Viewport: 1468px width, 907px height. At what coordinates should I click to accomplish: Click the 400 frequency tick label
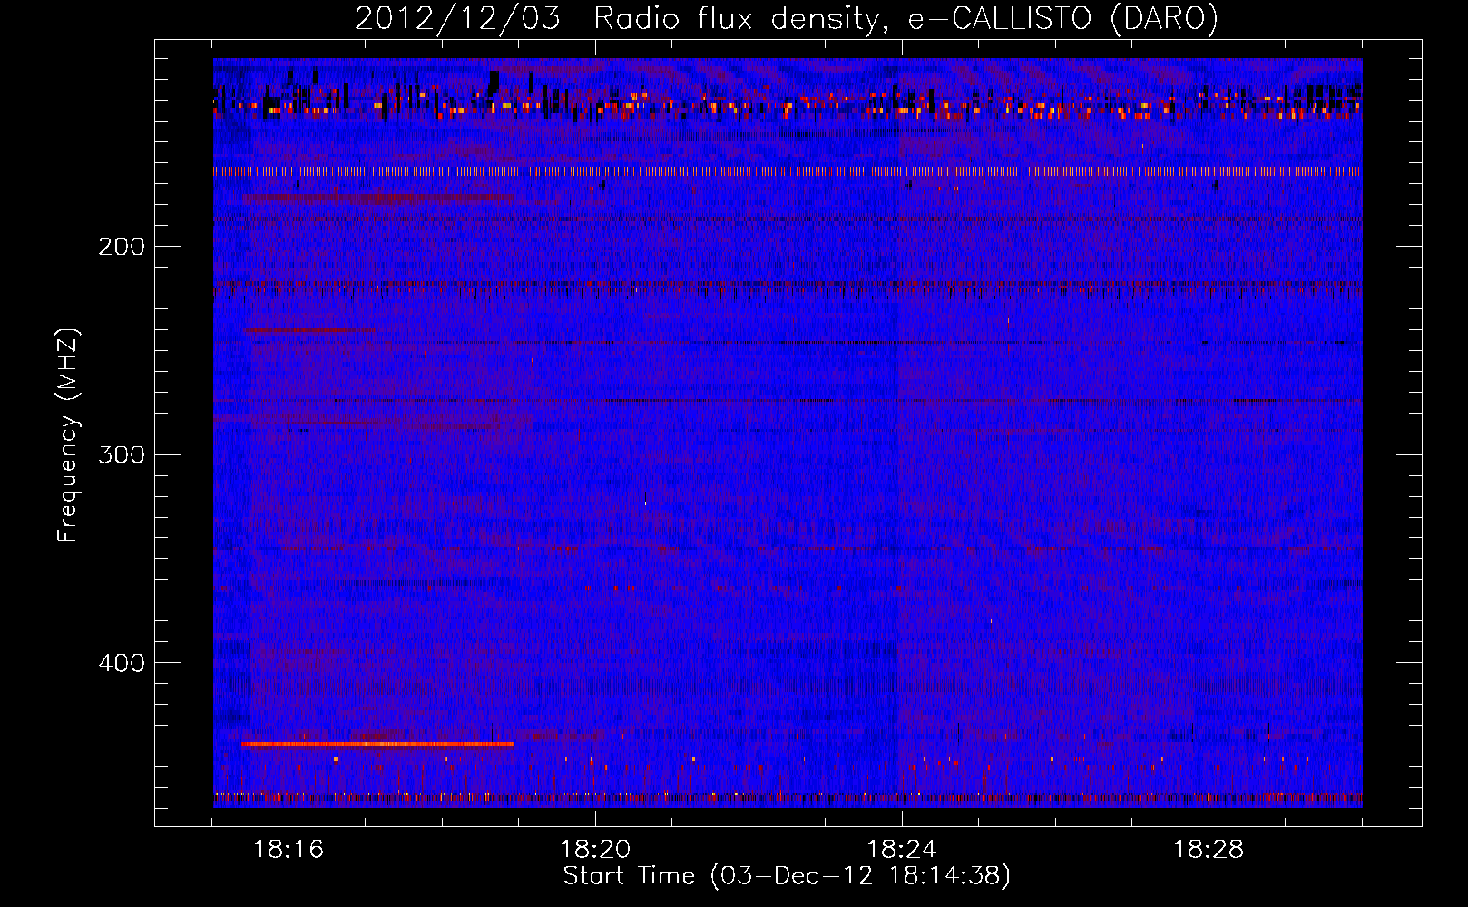[122, 663]
